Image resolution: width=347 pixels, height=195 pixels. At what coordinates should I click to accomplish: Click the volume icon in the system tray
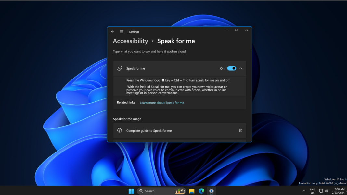[x=327, y=191]
